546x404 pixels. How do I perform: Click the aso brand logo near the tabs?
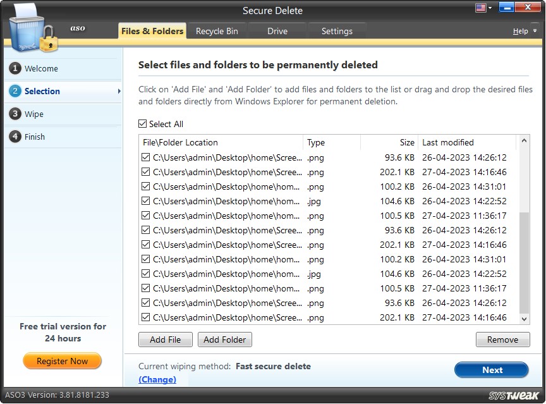pyautogui.click(x=77, y=28)
